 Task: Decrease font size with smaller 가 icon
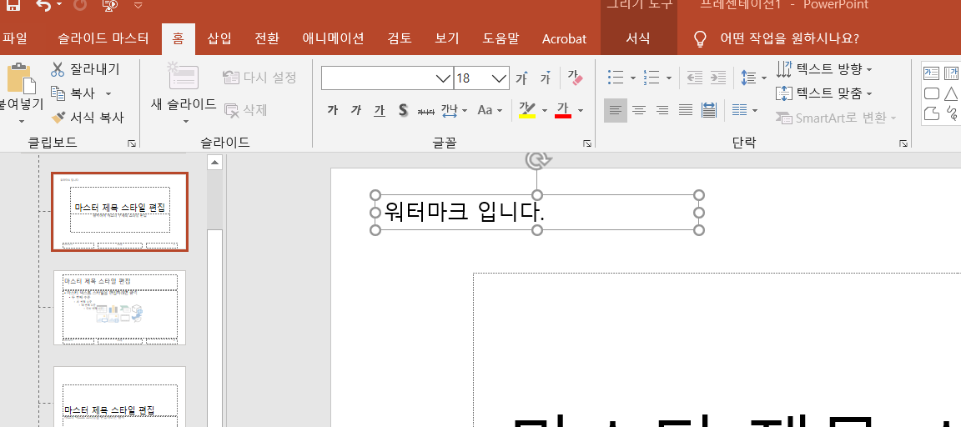pyautogui.click(x=546, y=78)
